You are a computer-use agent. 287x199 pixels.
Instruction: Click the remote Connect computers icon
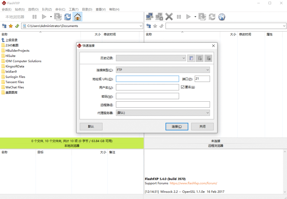149,17
